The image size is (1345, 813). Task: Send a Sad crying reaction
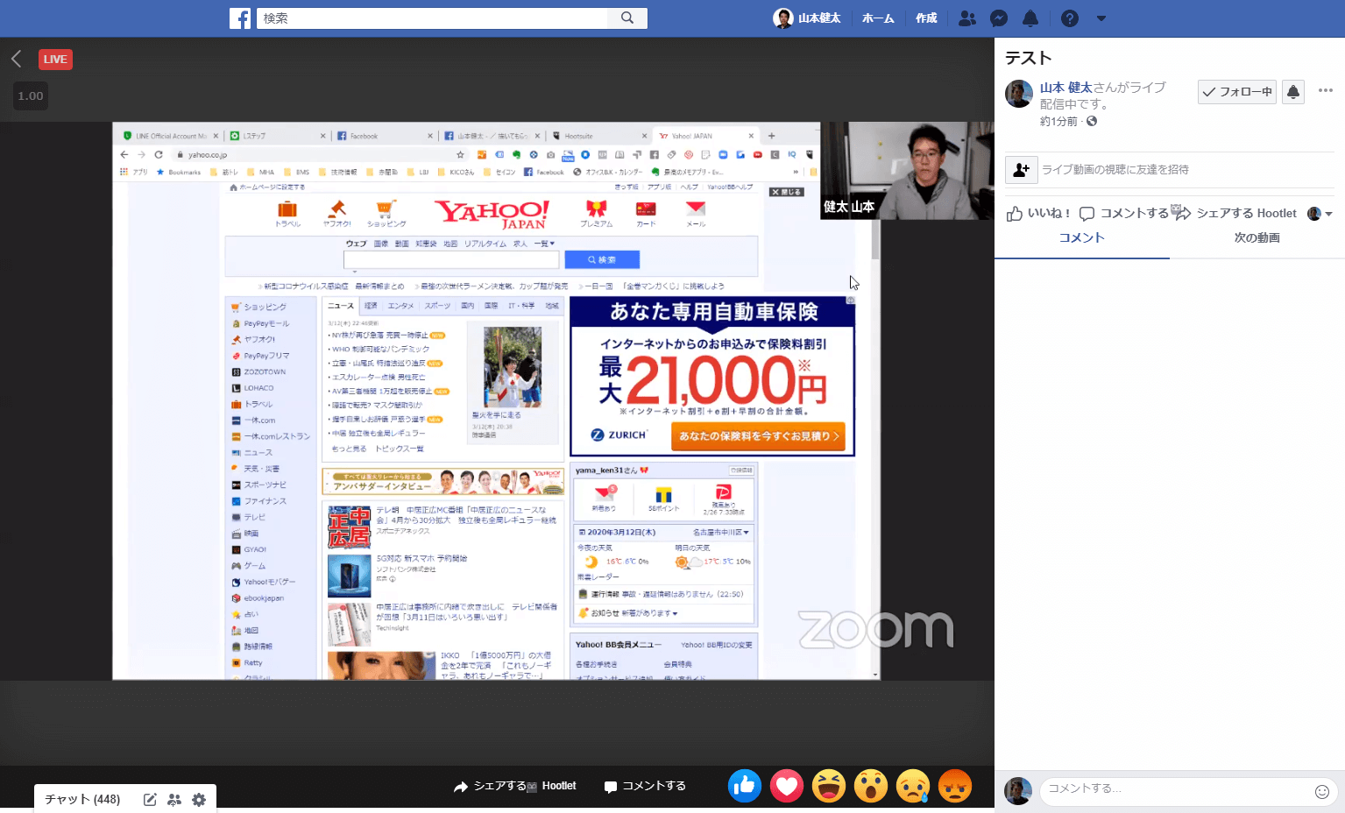913,787
